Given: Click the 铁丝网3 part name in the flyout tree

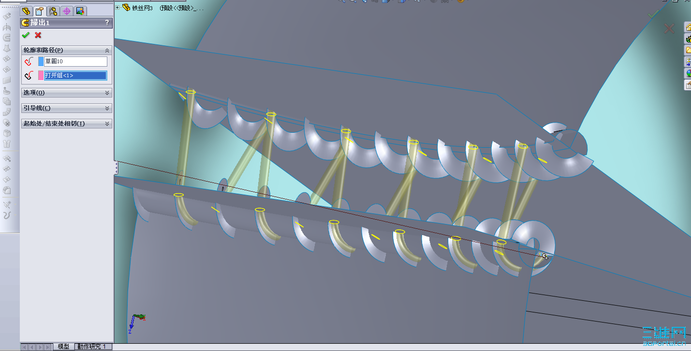Looking at the screenshot, I should coord(143,8).
